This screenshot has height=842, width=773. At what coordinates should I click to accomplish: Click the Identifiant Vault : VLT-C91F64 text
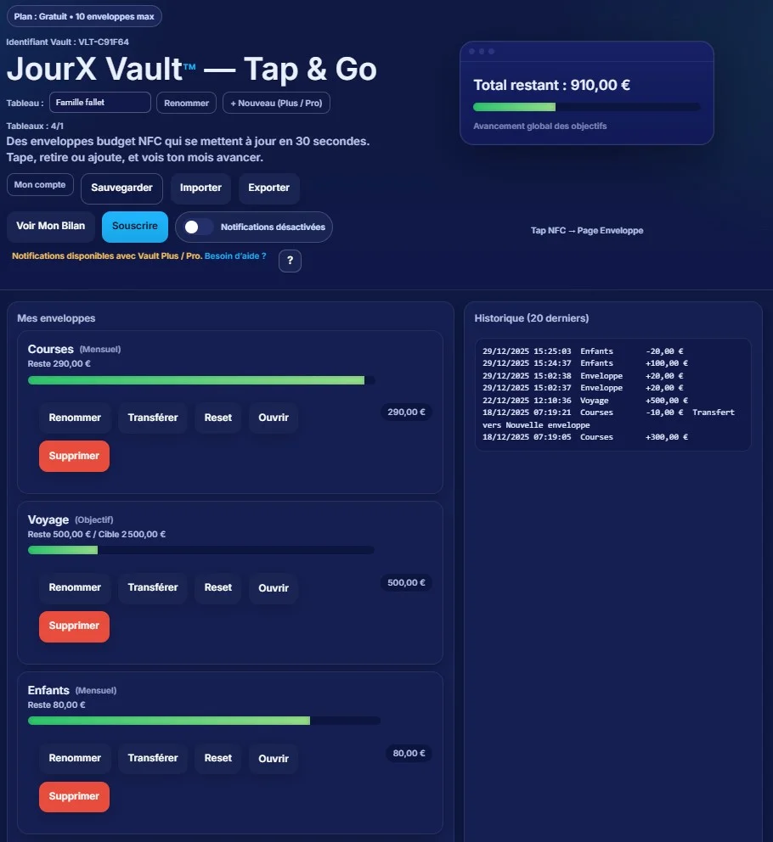[68, 42]
